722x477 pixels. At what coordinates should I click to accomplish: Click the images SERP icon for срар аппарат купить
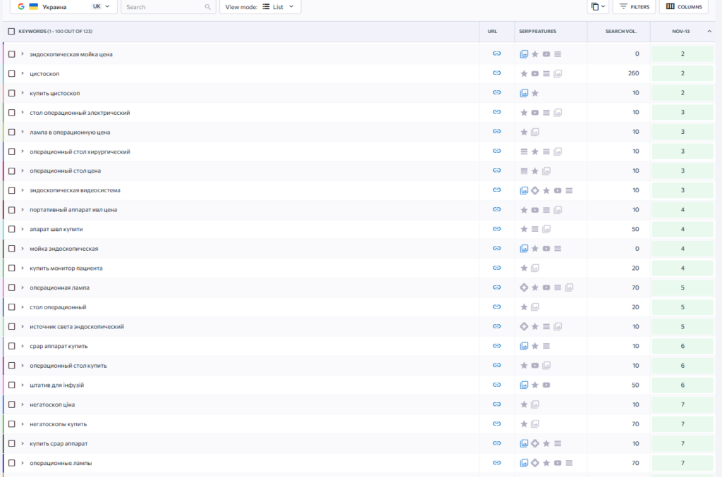524,346
